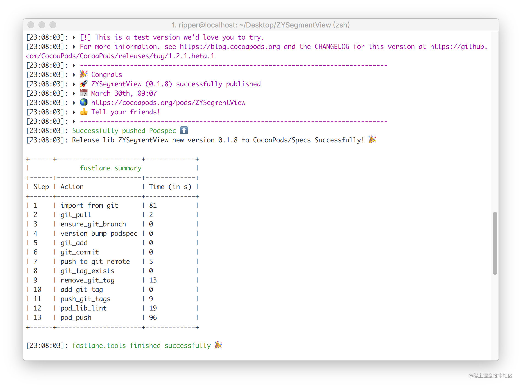Click the terminal vertical scrollbar thumb
This screenshot has height=388, width=522.
coord(495,243)
